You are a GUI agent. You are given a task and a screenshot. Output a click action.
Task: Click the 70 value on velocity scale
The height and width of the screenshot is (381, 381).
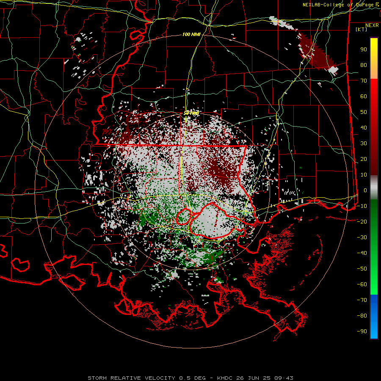pyautogui.click(x=364, y=81)
